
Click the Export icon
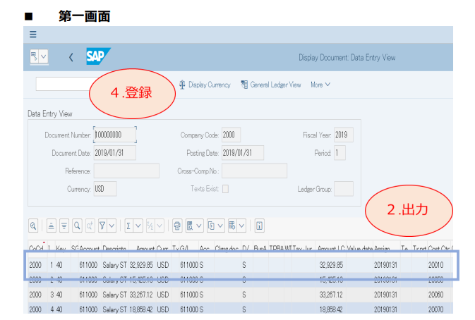coord(212,226)
